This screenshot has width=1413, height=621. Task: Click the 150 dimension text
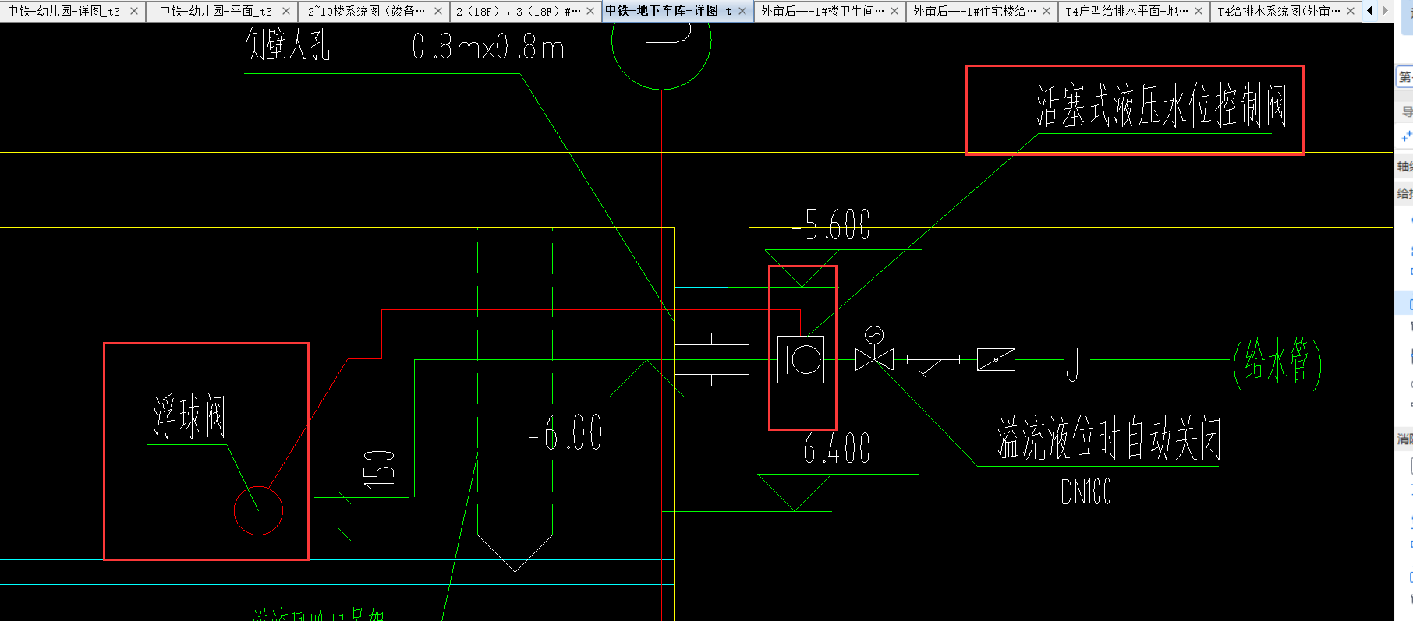click(379, 469)
